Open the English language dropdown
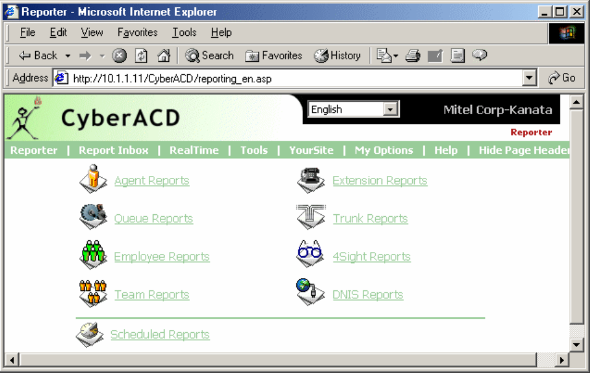 click(x=390, y=109)
